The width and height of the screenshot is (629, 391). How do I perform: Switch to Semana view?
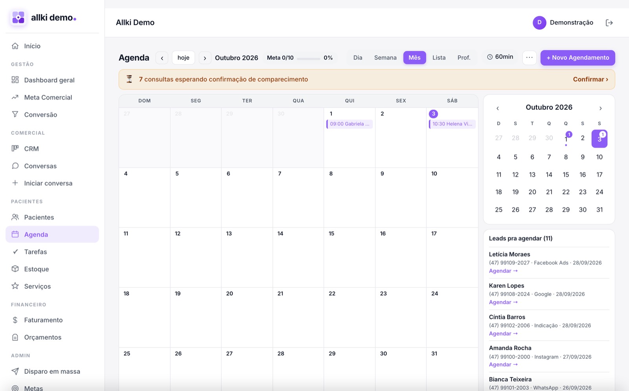(x=385, y=58)
